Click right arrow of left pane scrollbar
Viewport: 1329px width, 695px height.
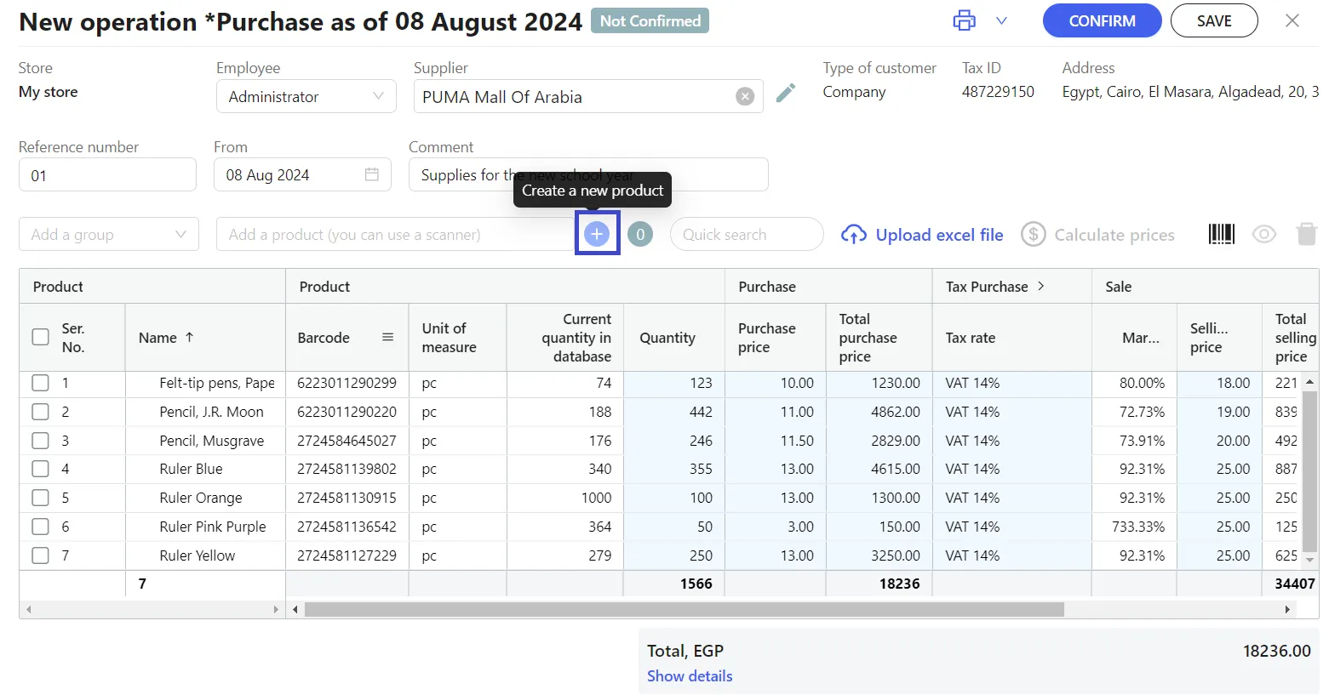[x=276, y=609]
